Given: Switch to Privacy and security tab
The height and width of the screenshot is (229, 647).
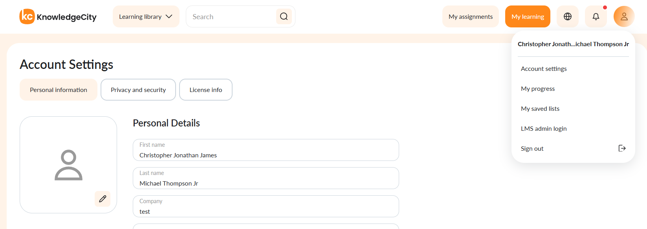Looking at the screenshot, I should [x=138, y=90].
